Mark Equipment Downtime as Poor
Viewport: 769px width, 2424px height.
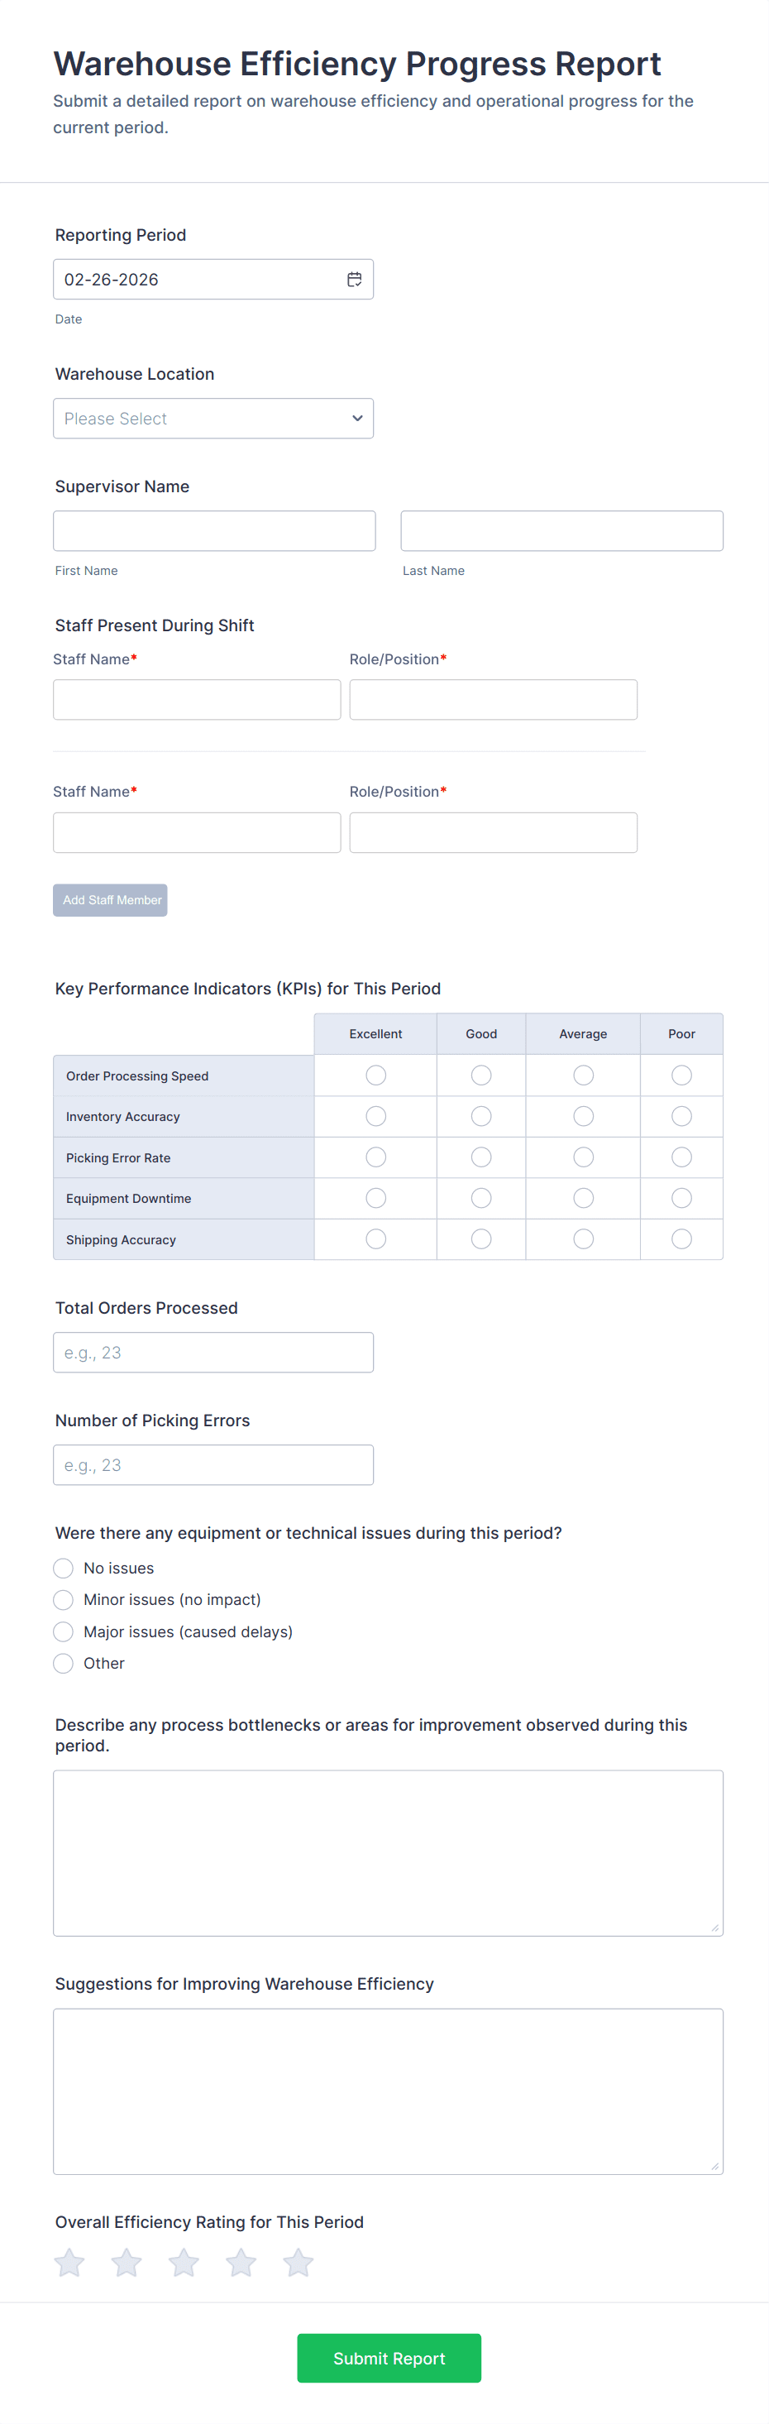point(681,1198)
